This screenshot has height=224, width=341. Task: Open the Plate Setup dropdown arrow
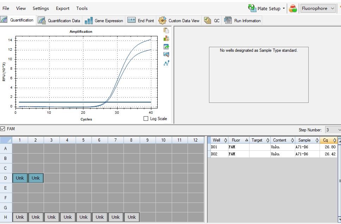pyautogui.click(x=284, y=8)
